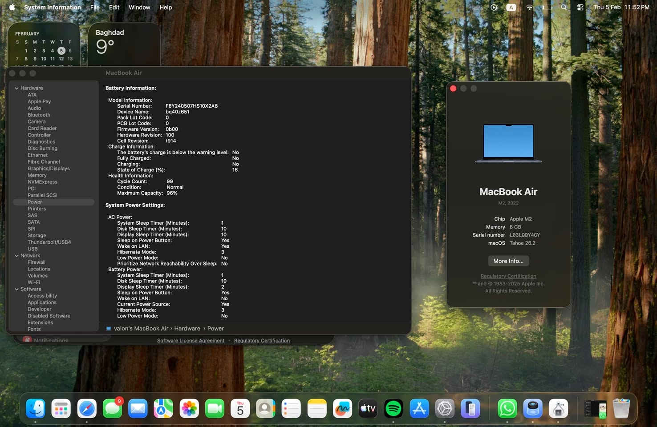Collapse the Hardware section in sidebar
The image size is (657, 427).
16,88
